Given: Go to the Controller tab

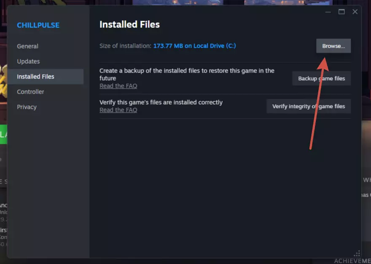Looking at the screenshot, I should click(30, 92).
